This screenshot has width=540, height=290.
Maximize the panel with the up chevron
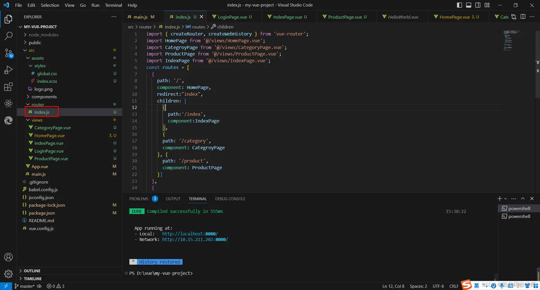click(x=523, y=198)
